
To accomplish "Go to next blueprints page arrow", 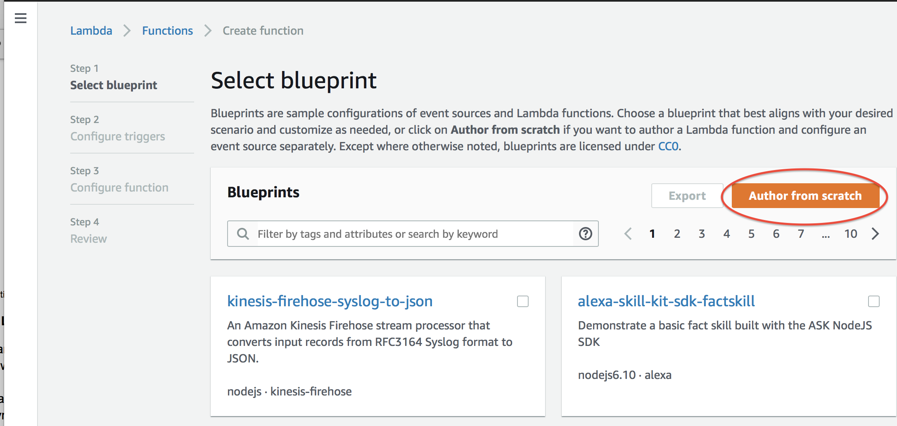I will (x=875, y=234).
